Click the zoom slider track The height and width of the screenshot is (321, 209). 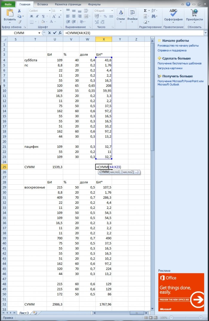[x=186, y=318]
